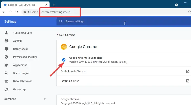Click the Chrome site info icon in address bar
This screenshot has height=105, width=191.
point(25,12)
